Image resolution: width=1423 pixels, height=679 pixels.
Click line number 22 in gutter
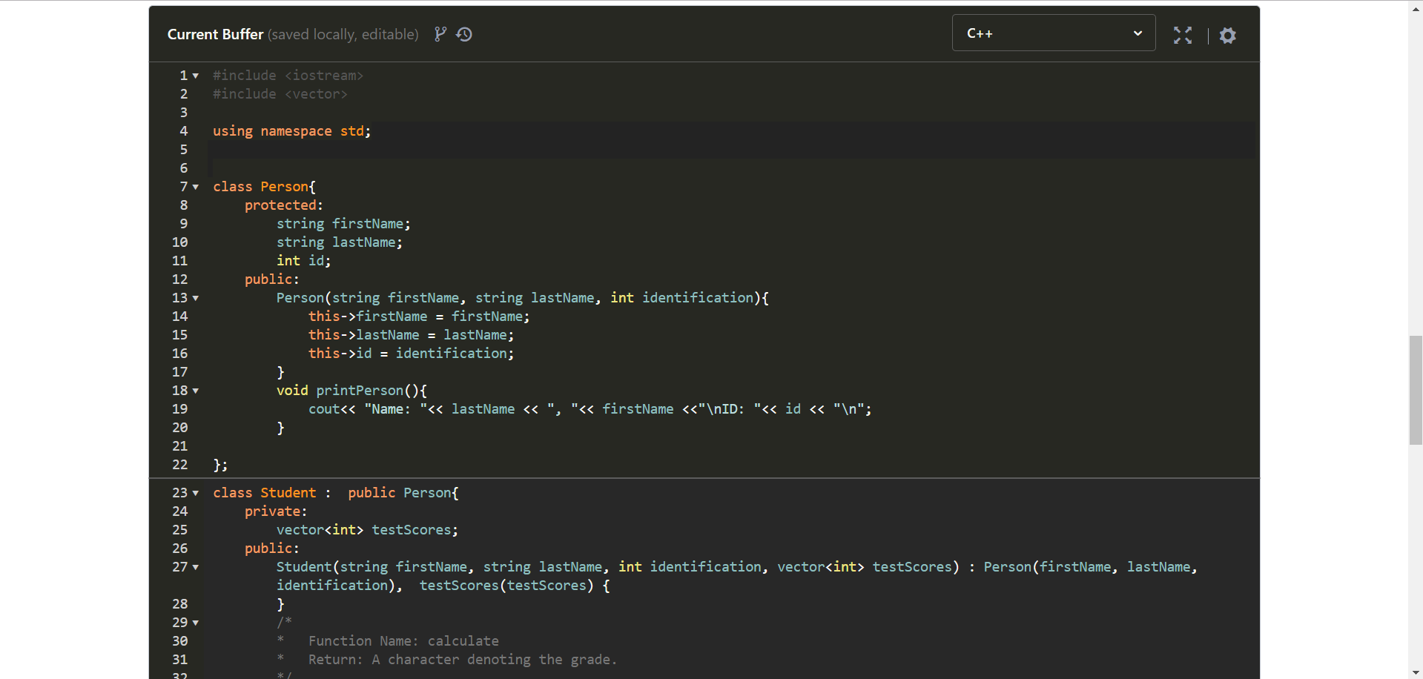tap(179, 465)
